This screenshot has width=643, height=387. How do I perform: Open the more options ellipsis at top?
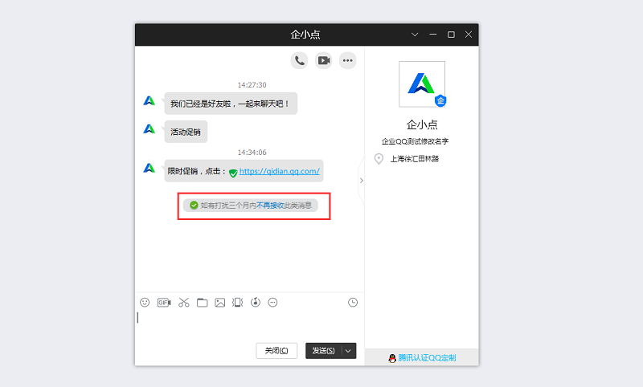pos(348,60)
